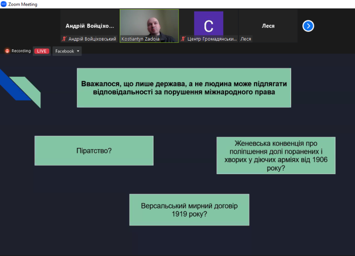355x256 pixels.
Task: Click the Піратство? box on slide
Action: (x=94, y=150)
